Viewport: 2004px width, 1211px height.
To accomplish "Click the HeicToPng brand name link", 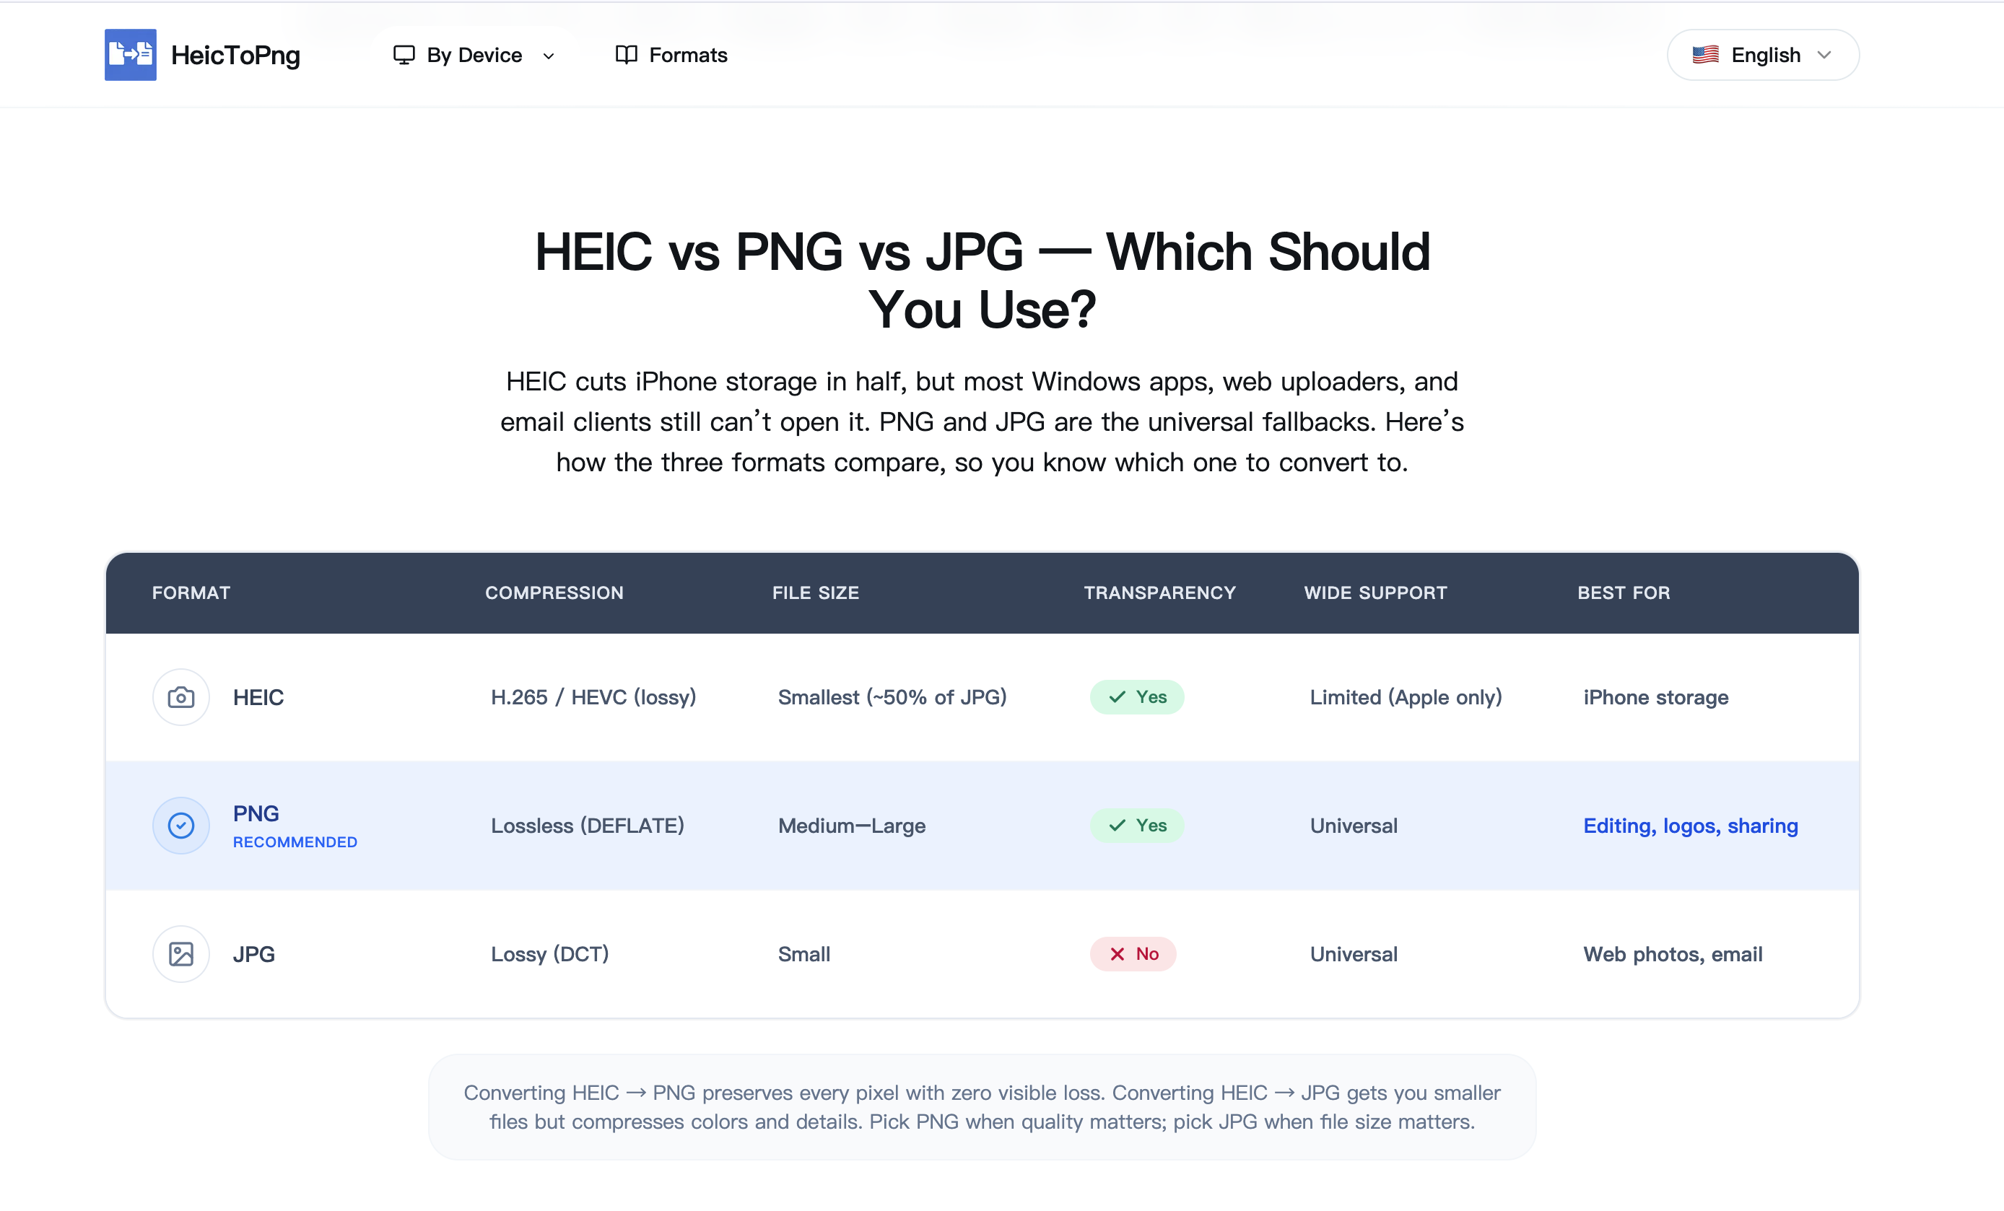I will [x=235, y=55].
